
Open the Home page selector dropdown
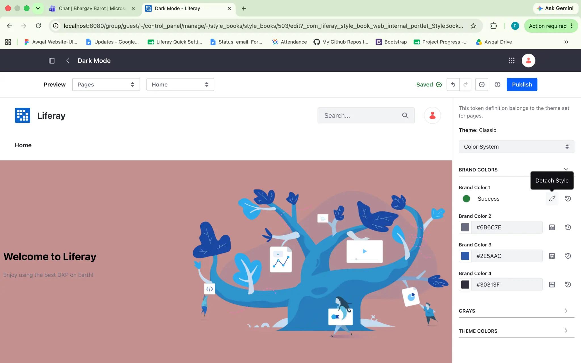coord(180,85)
